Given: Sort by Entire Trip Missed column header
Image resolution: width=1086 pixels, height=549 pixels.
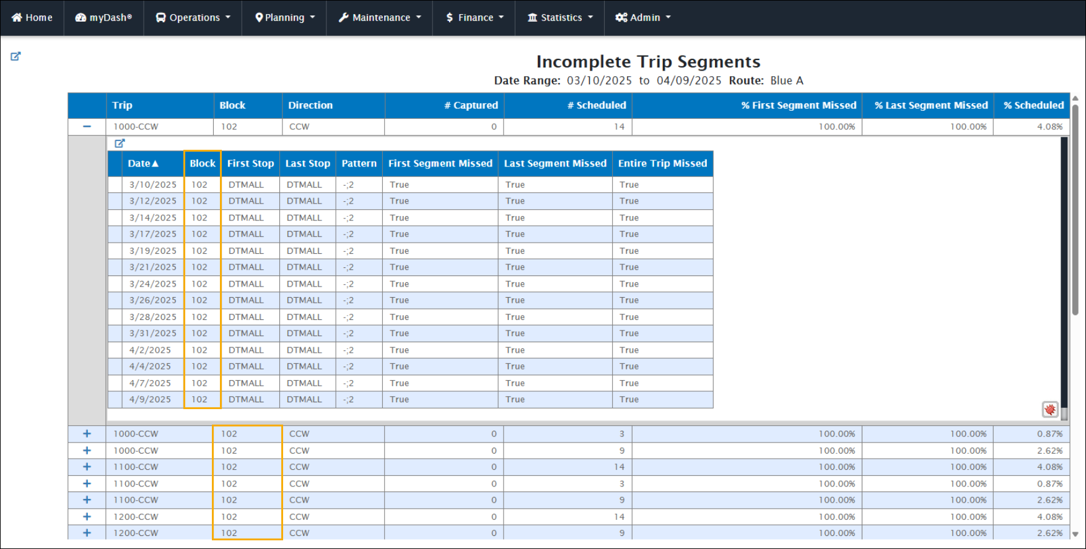Looking at the screenshot, I should [x=662, y=163].
